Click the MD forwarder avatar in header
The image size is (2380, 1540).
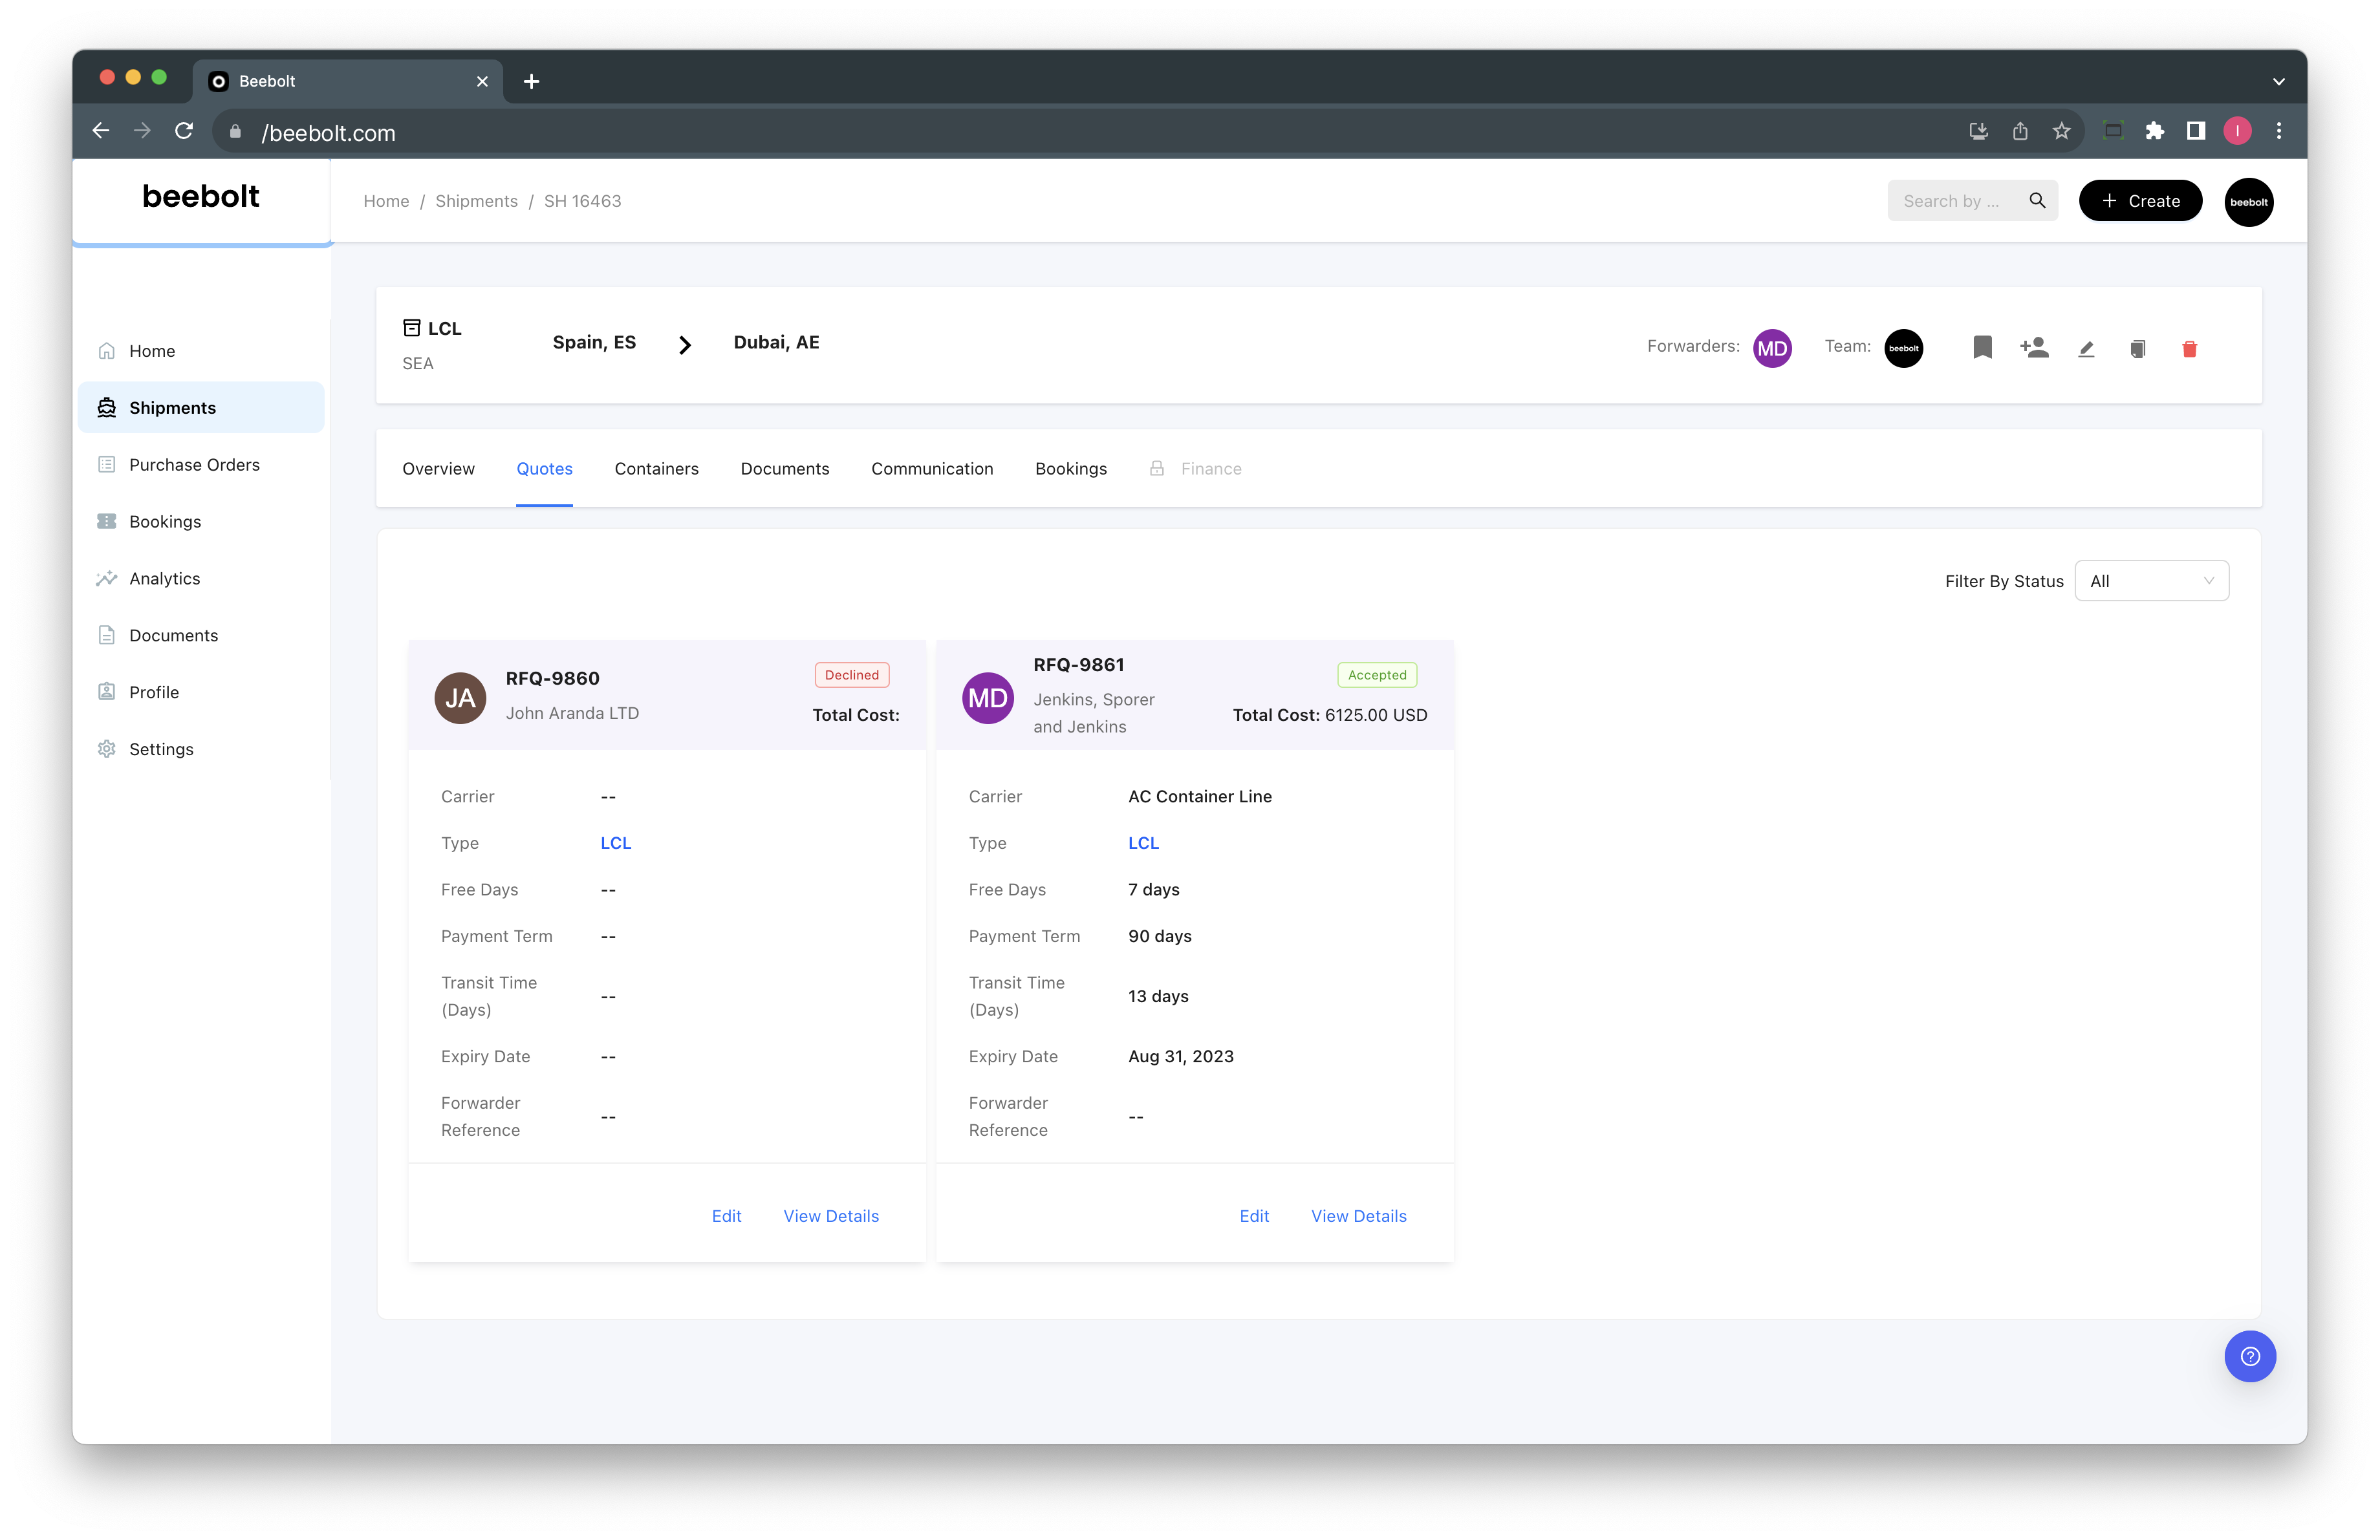(x=1772, y=348)
